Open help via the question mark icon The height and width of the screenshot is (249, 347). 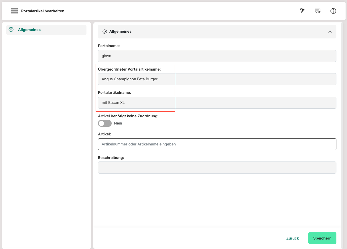tap(333, 11)
